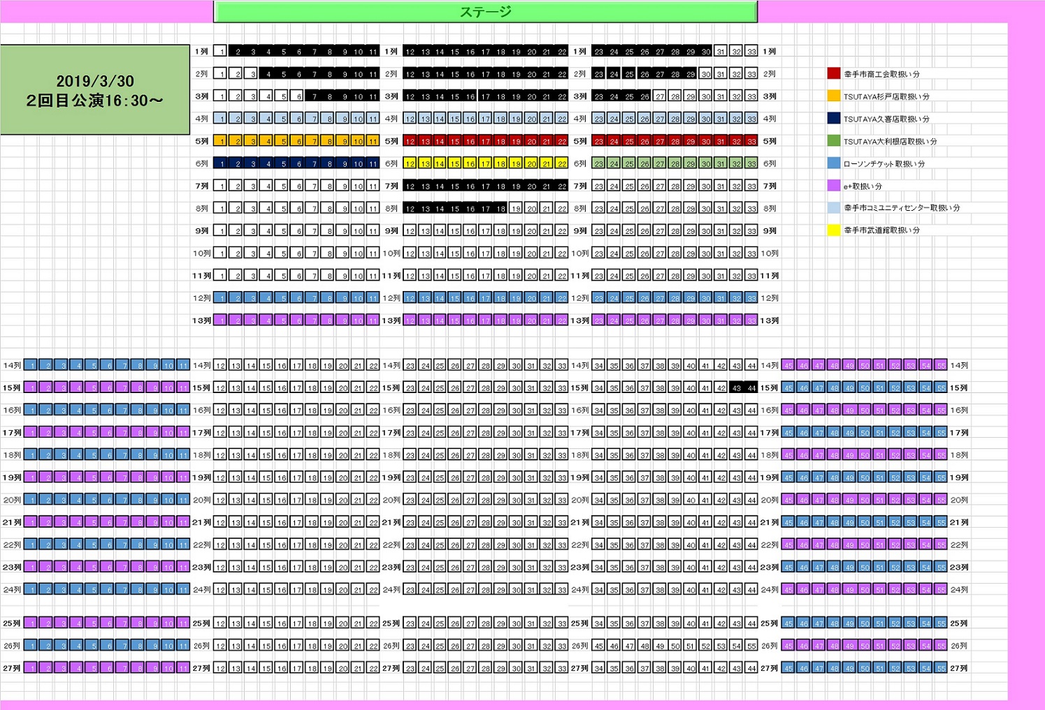Click the blue ローソンチケット legend swatch
Screen dimensions: 1045x710
833,163
